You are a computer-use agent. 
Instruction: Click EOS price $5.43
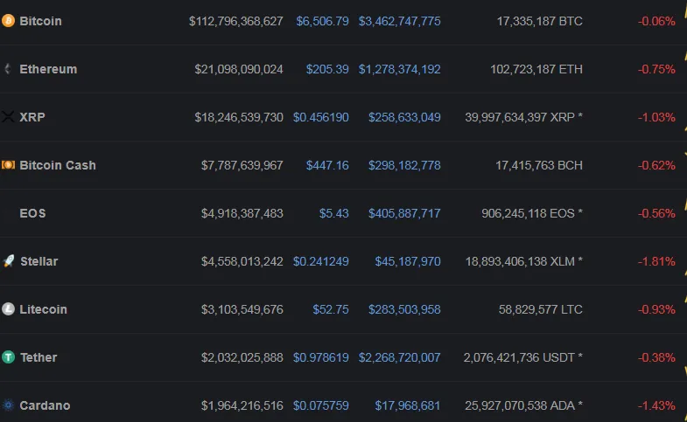pyautogui.click(x=333, y=213)
